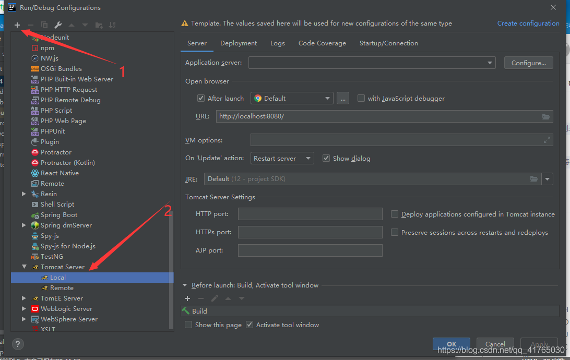The image size is (570, 360).
Task: Enable with JavaScript debugger checkbox
Action: (x=361, y=98)
